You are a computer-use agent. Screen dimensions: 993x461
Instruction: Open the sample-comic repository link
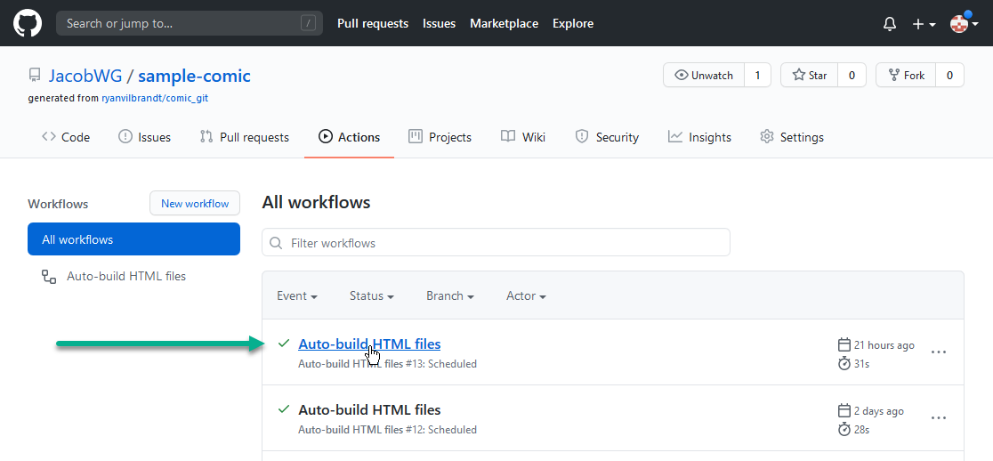(x=195, y=76)
